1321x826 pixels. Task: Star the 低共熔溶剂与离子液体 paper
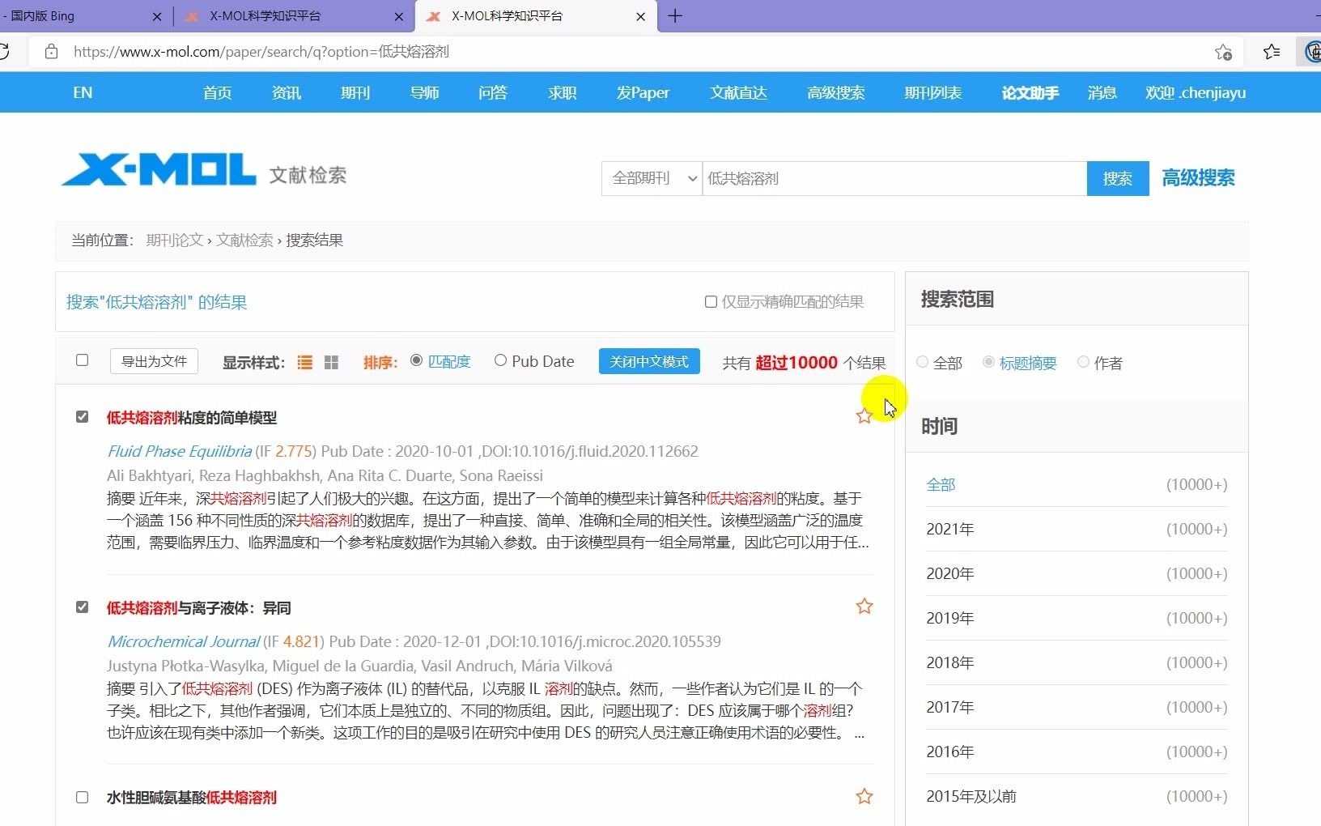click(864, 606)
